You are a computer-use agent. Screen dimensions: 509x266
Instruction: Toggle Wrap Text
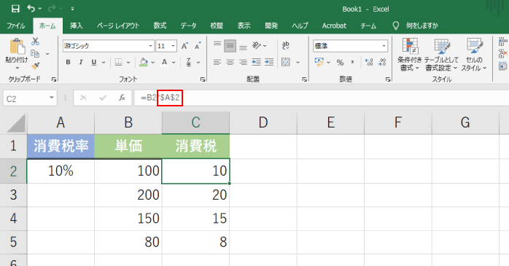[286, 45]
